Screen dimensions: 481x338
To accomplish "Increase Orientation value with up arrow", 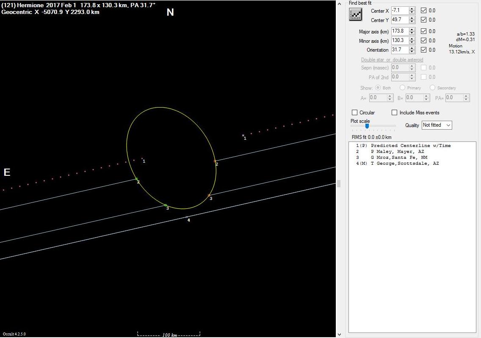I will click(412, 48).
